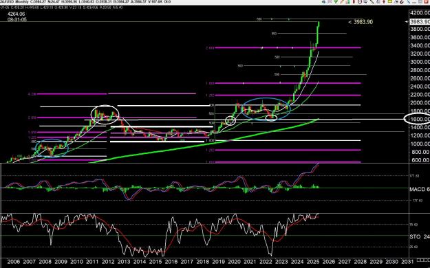
Task: Click the 2011 year label on time axis
Action: (92, 262)
